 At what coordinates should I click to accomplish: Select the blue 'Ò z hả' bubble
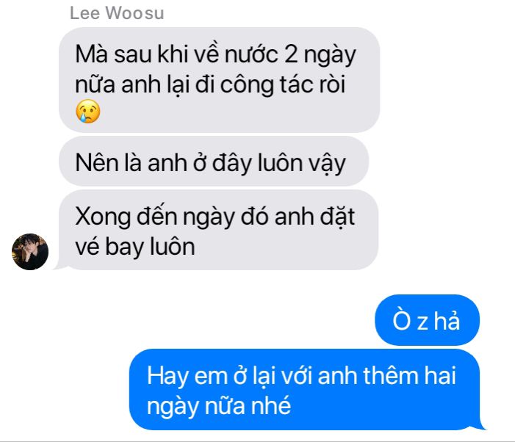click(427, 320)
